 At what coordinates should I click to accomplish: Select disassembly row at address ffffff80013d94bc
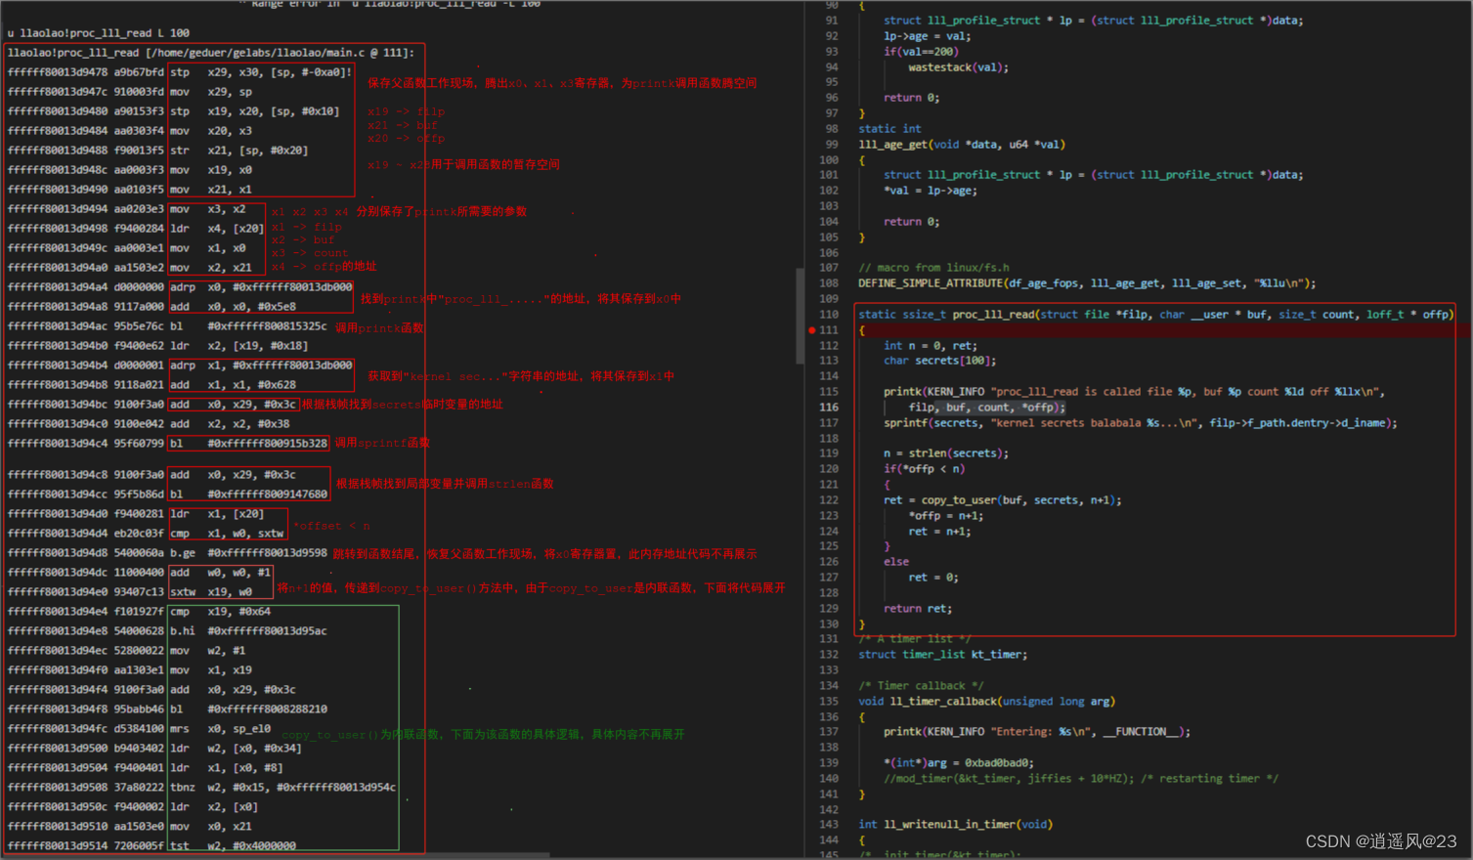click(152, 405)
